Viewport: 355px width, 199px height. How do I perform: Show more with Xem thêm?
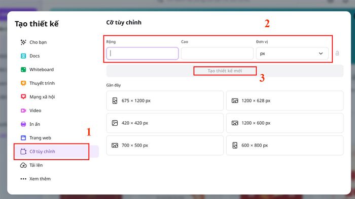56,179
